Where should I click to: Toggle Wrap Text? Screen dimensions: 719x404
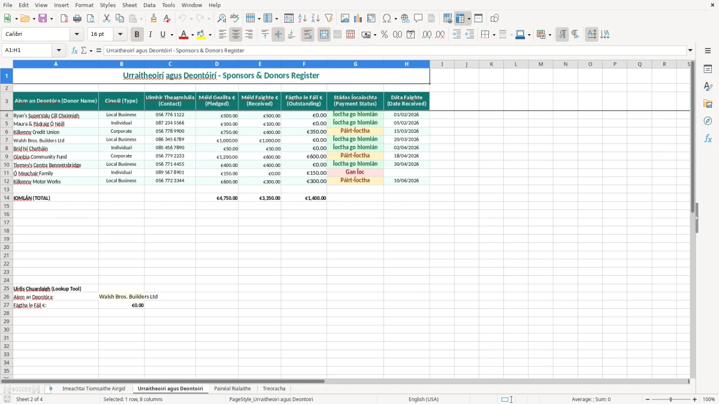coord(308,35)
